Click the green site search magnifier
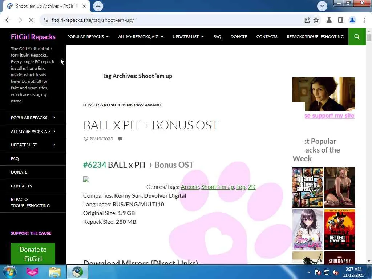 tap(357, 37)
